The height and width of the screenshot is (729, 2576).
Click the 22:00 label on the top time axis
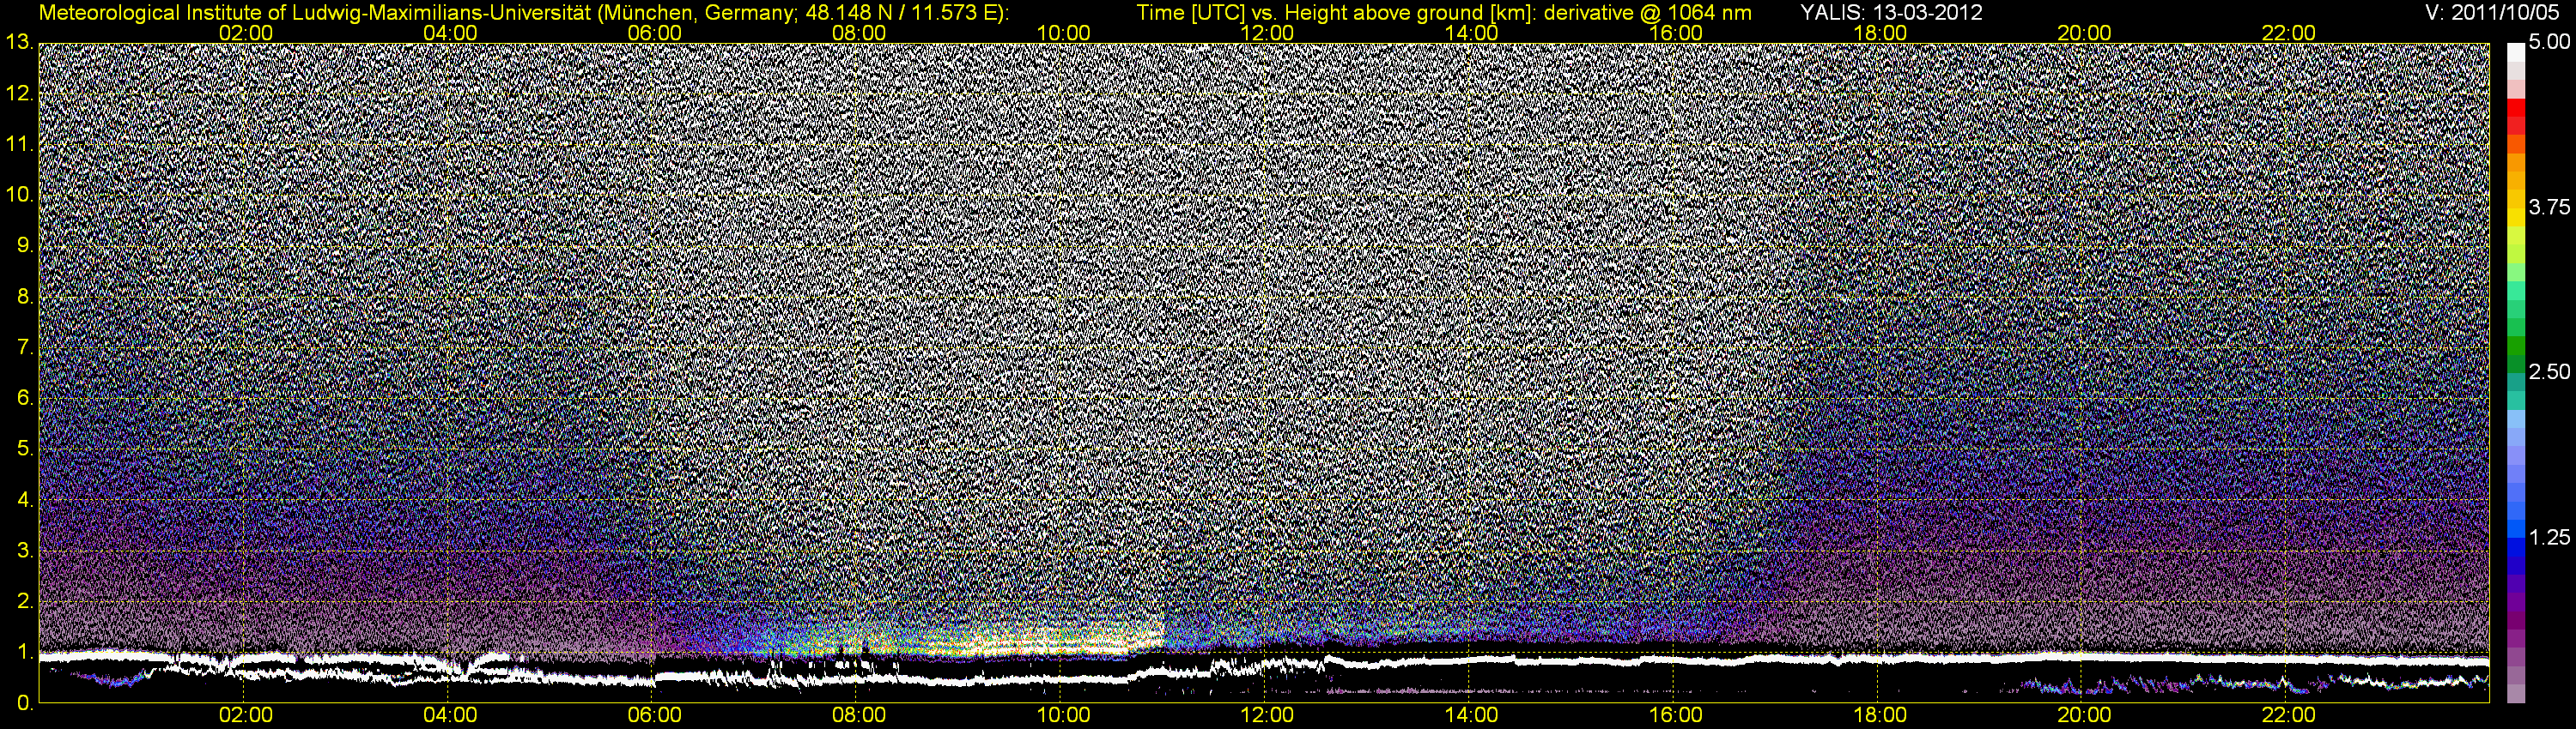[2289, 33]
